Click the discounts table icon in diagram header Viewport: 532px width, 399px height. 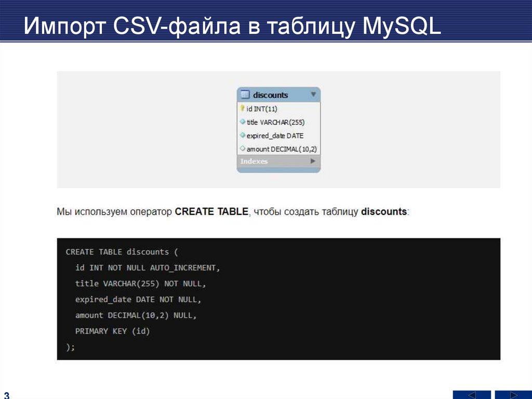[x=245, y=95]
